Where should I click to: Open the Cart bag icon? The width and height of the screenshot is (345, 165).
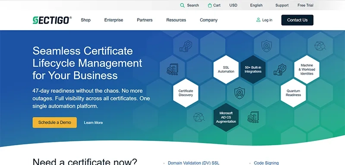(210, 5)
